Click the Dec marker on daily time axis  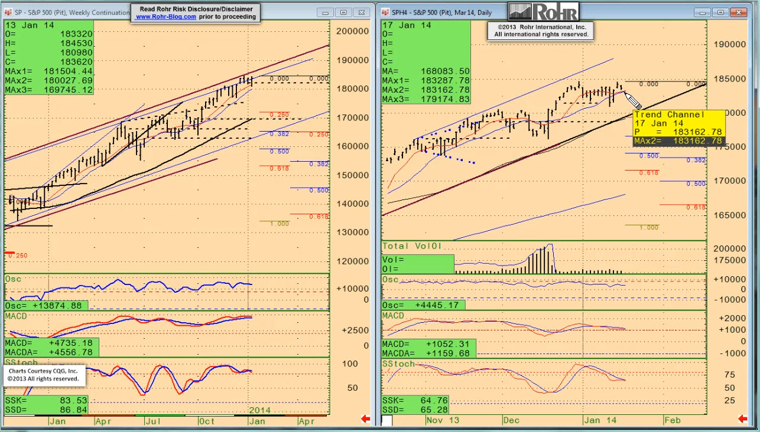(x=512, y=420)
